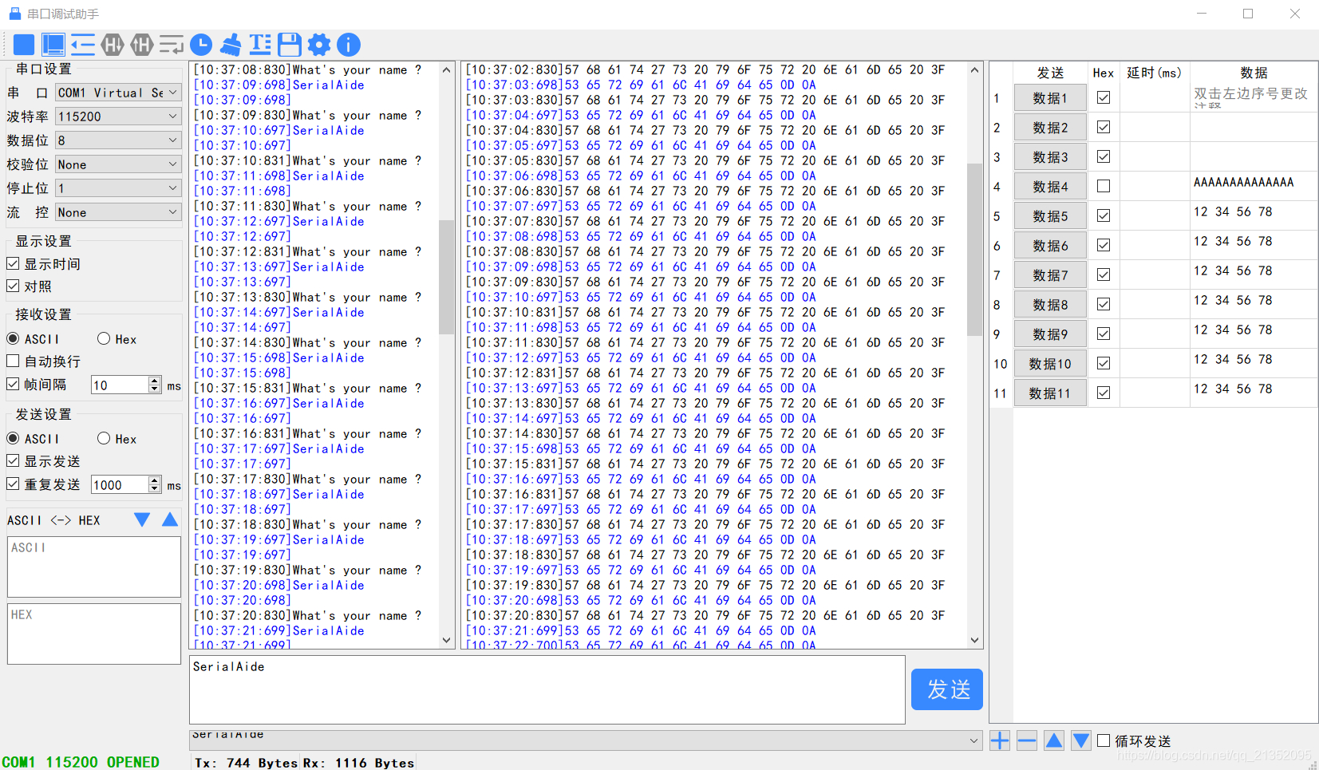Click the app icon in title bar
Viewport: 1319px width, 770px height.
[14, 14]
